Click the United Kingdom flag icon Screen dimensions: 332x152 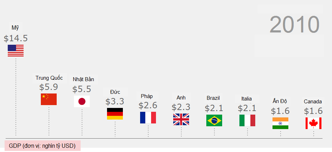(181, 120)
